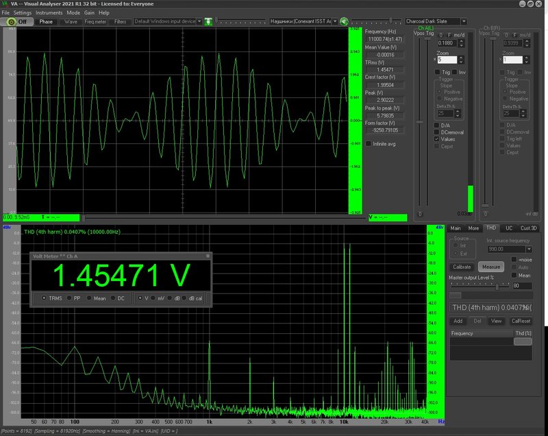Decrease Ch A Zoom with down arrow

point(461,62)
